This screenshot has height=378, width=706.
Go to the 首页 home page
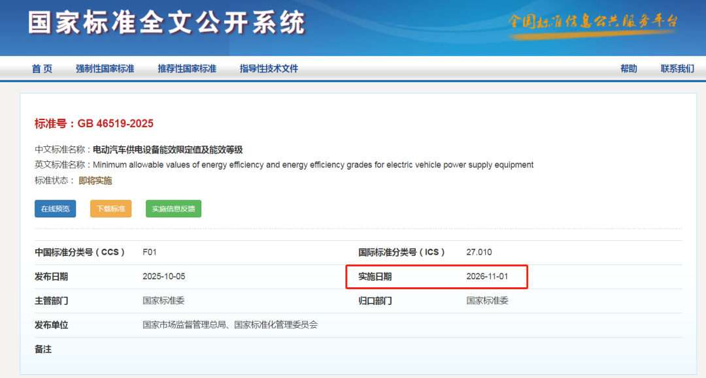pyautogui.click(x=42, y=69)
